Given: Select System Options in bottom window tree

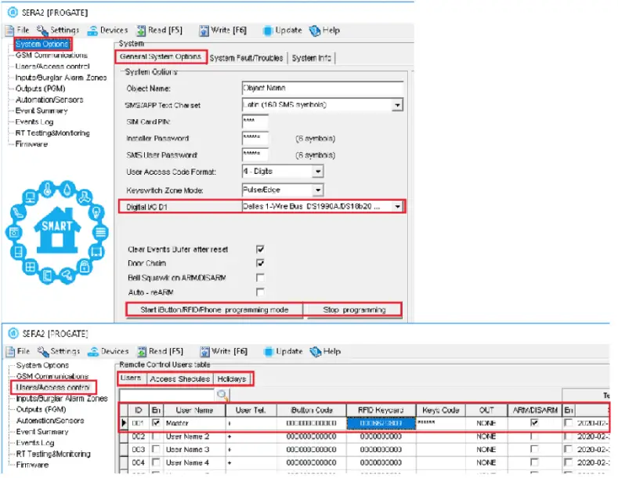Looking at the screenshot, I should tap(42, 365).
